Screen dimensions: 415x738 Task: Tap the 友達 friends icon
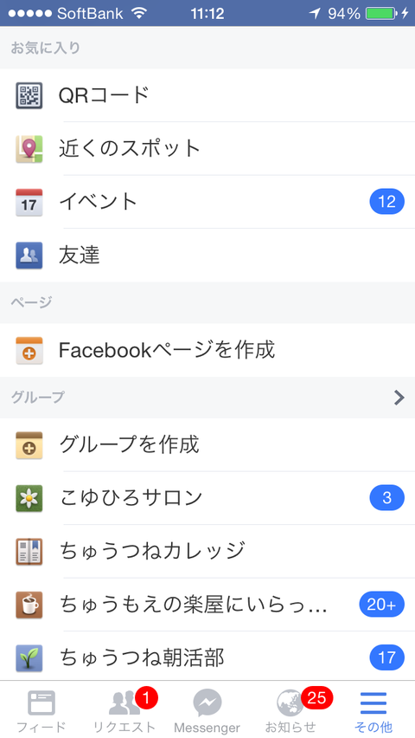[29, 256]
